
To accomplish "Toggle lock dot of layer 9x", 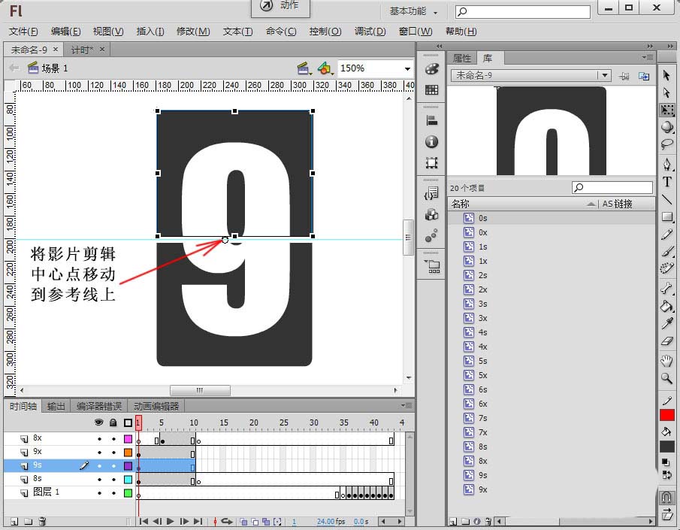I will (113, 453).
